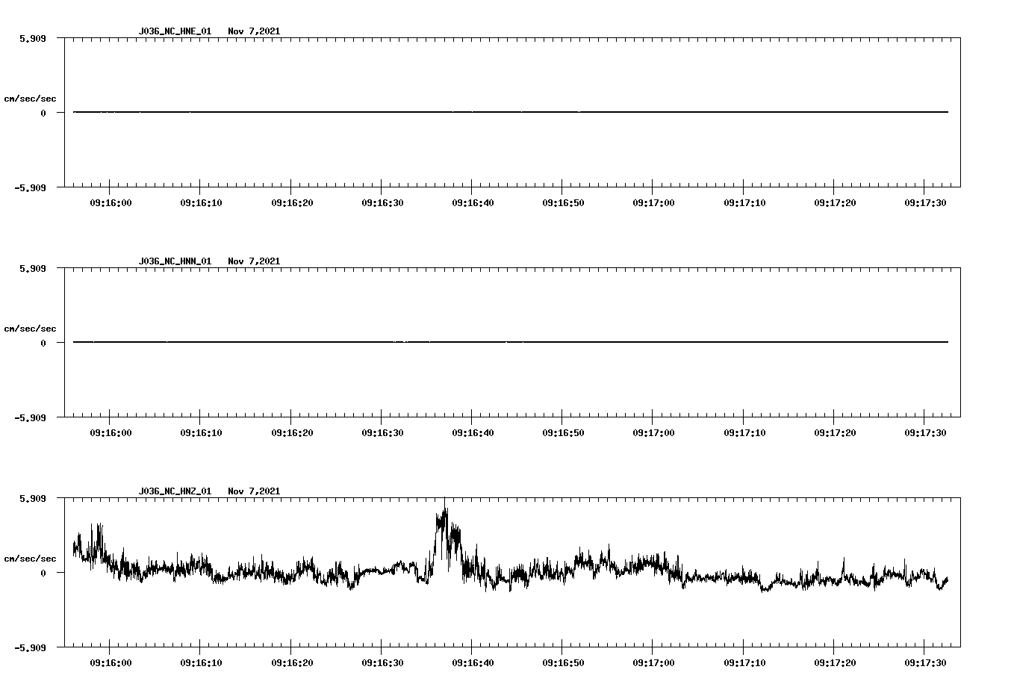Viewport: 1014px width, 690px height.
Task: Click the J036_NC_HNE_01 channel title
Action: click(175, 31)
